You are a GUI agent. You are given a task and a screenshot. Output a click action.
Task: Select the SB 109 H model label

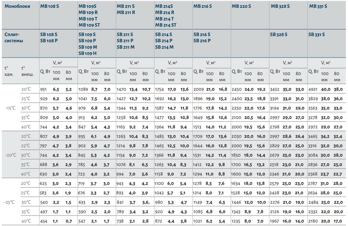tap(88, 53)
